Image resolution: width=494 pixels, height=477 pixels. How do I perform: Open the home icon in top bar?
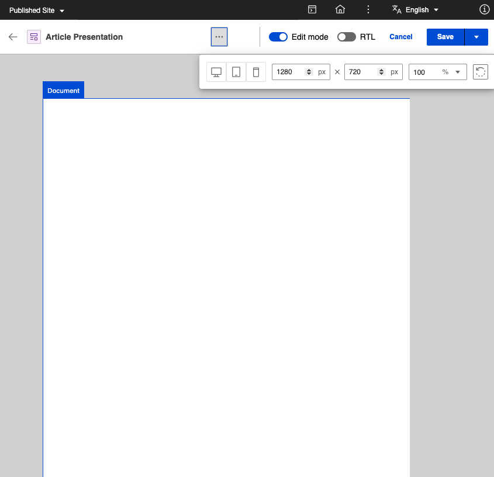click(x=340, y=9)
